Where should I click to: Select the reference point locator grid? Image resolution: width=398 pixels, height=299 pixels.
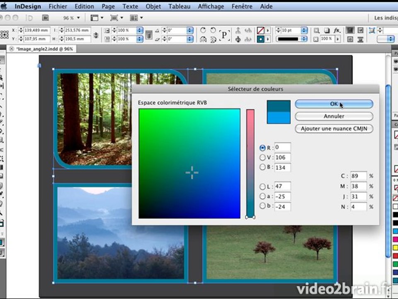click(5, 34)
